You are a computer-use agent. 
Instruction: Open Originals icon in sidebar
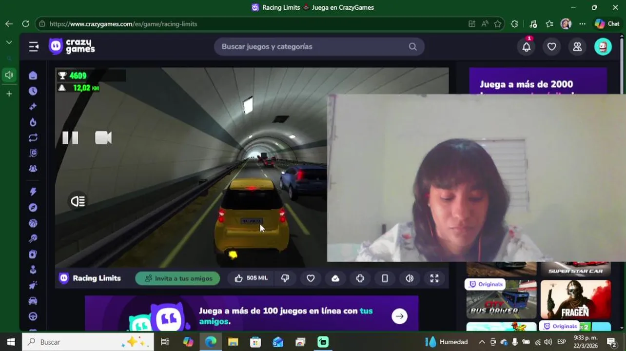[x=33, y=153]
